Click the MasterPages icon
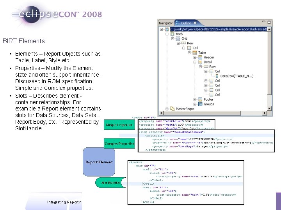The image size is (281, 210). pos(172,108)
